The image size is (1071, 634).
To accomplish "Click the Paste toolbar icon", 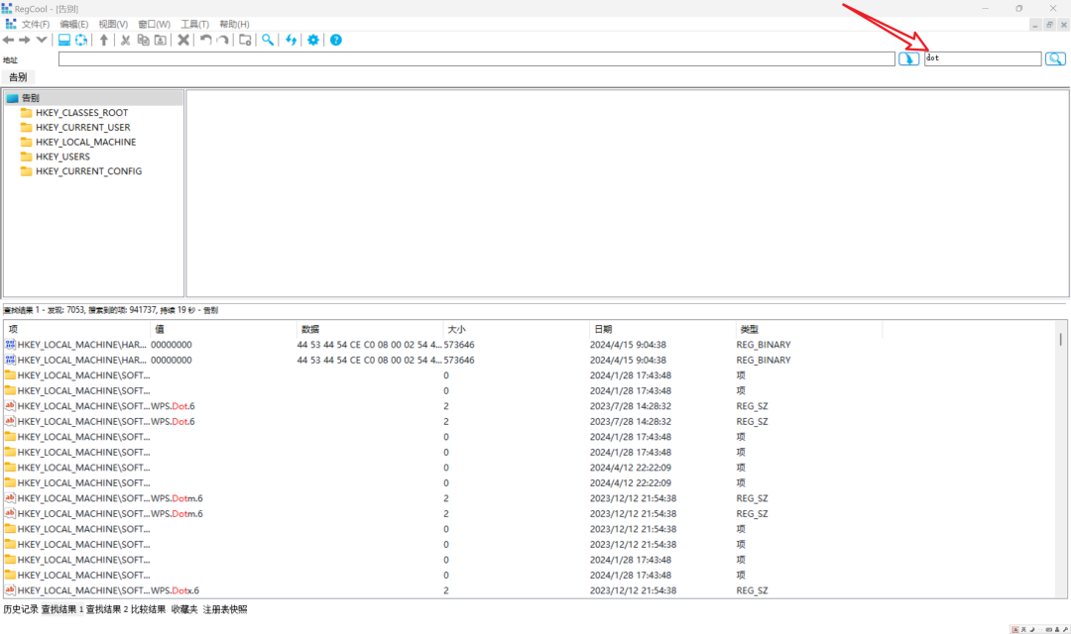I will coord(161,41).
